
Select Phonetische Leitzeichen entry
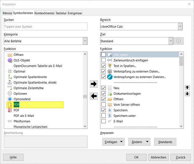point(31,127)
